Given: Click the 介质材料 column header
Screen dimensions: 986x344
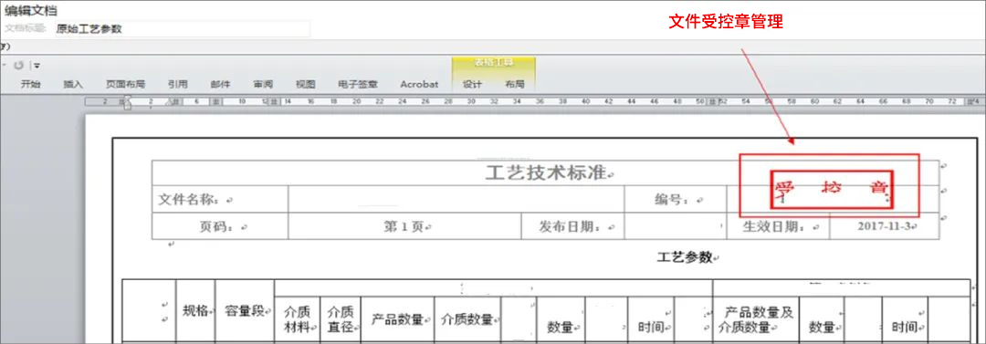Looking at the screenshot, I should 298,319.
